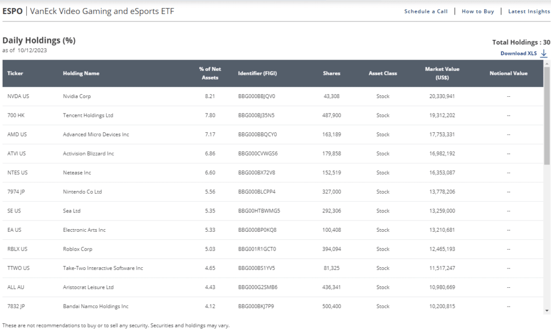Click the FIGI BBG000BBJQV0 cell
551x334 pixels.
[257, 96]
